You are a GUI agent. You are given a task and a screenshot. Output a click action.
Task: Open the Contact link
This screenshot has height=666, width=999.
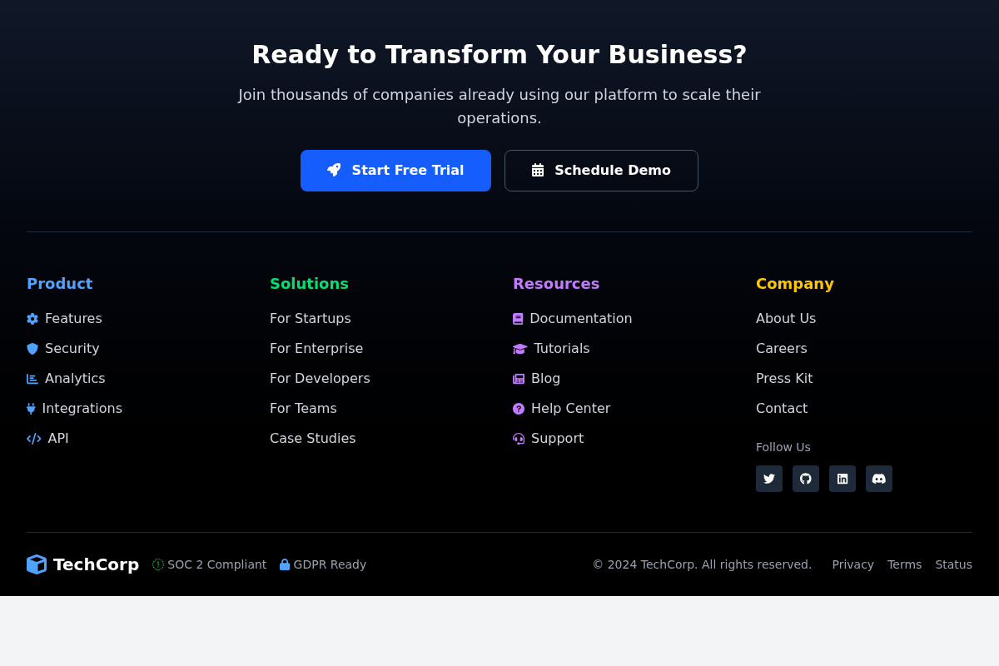coord(782,409)
